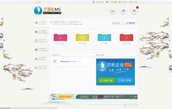Screen dimensions: 172x109
Task: Click the green 免费下载 button
Action: tap(107, 80)
